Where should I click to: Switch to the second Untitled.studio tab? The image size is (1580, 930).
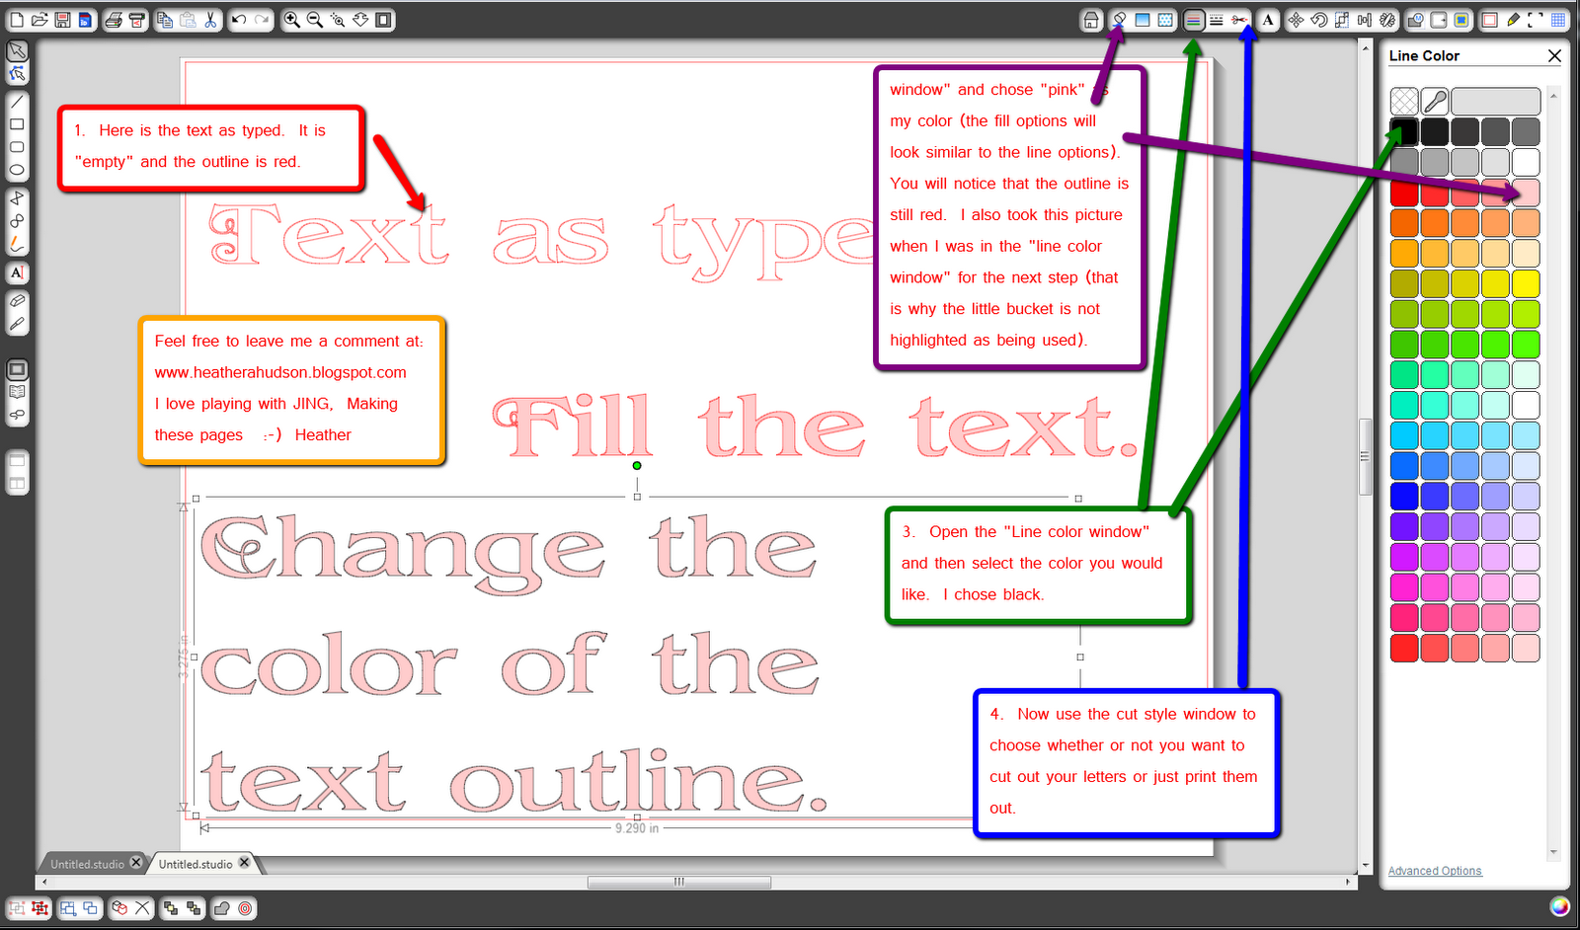[196, 863]
